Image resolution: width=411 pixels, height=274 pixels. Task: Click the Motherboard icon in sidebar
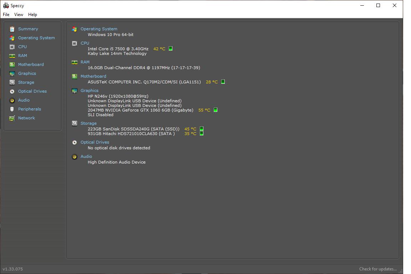(12, 64)
